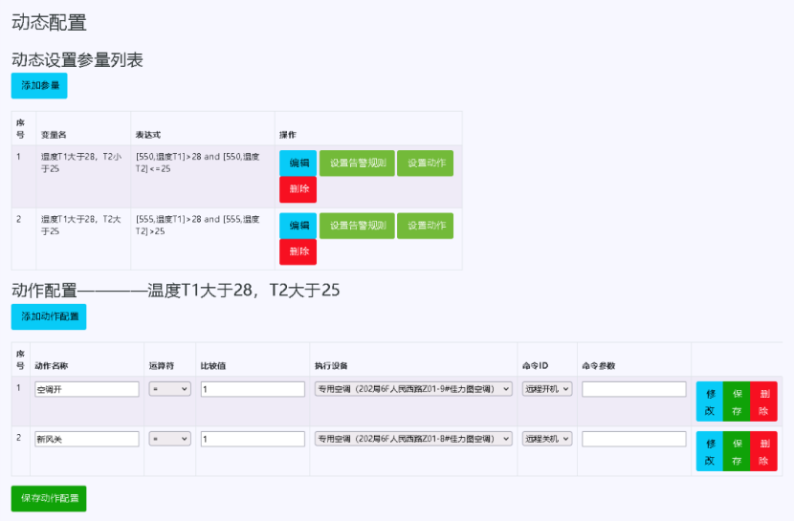The image size is (794, 521).
Task: Click 比较值 field in 新风关 row
Action: (253, 439)
